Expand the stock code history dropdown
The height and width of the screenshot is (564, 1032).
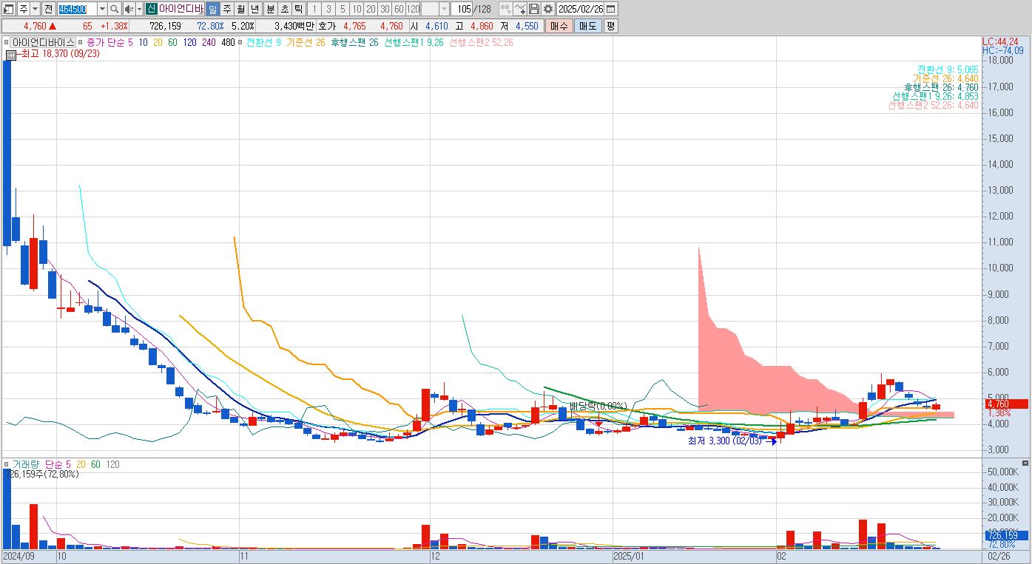tap(102, 9)
